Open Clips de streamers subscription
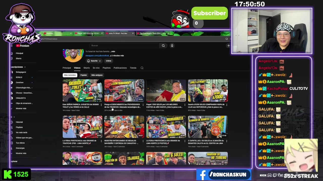The width and height of the screenshot is (323, 181). tap(24, 103)
